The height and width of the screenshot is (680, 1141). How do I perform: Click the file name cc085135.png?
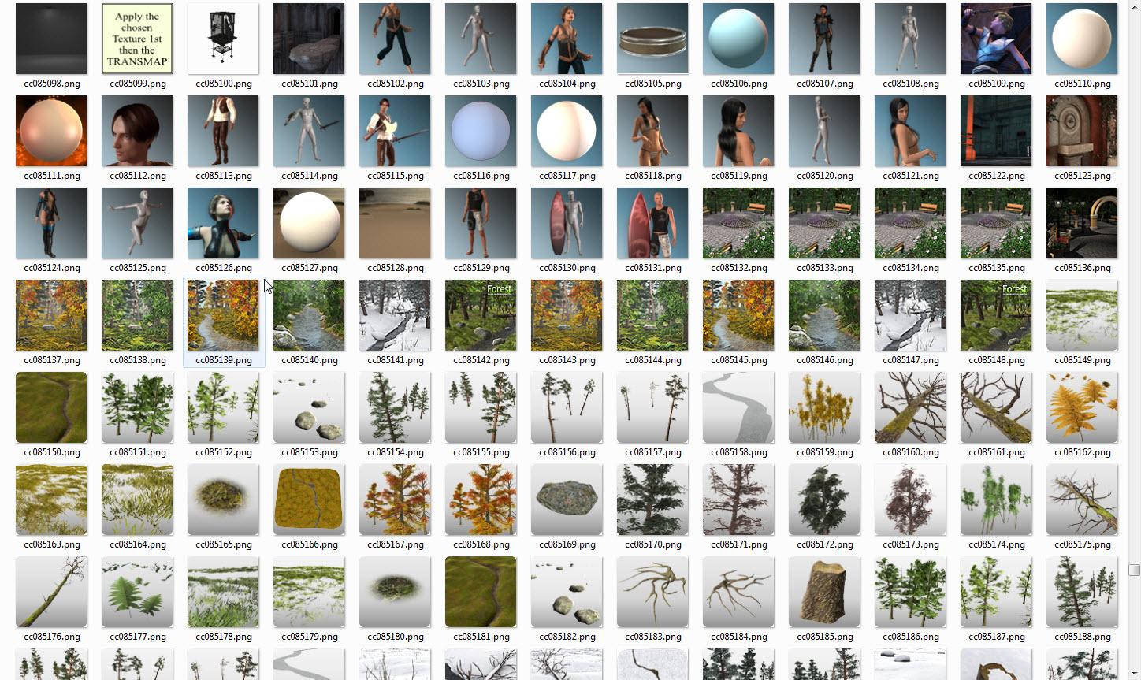997,268
